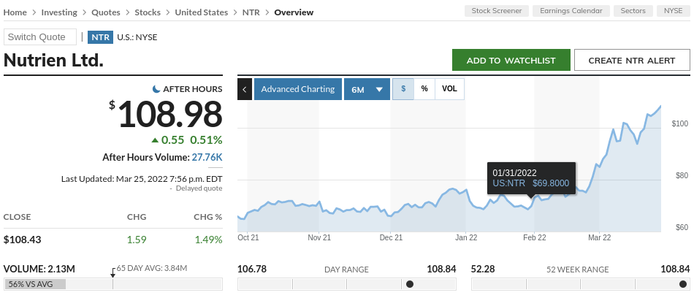Click Add to Watchlist button
This screenshot has height=298, width=694.
[x=511, y=61]
